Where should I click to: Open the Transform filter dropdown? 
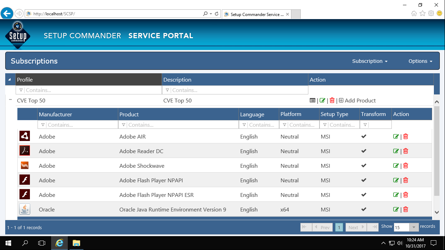(365, 125)
